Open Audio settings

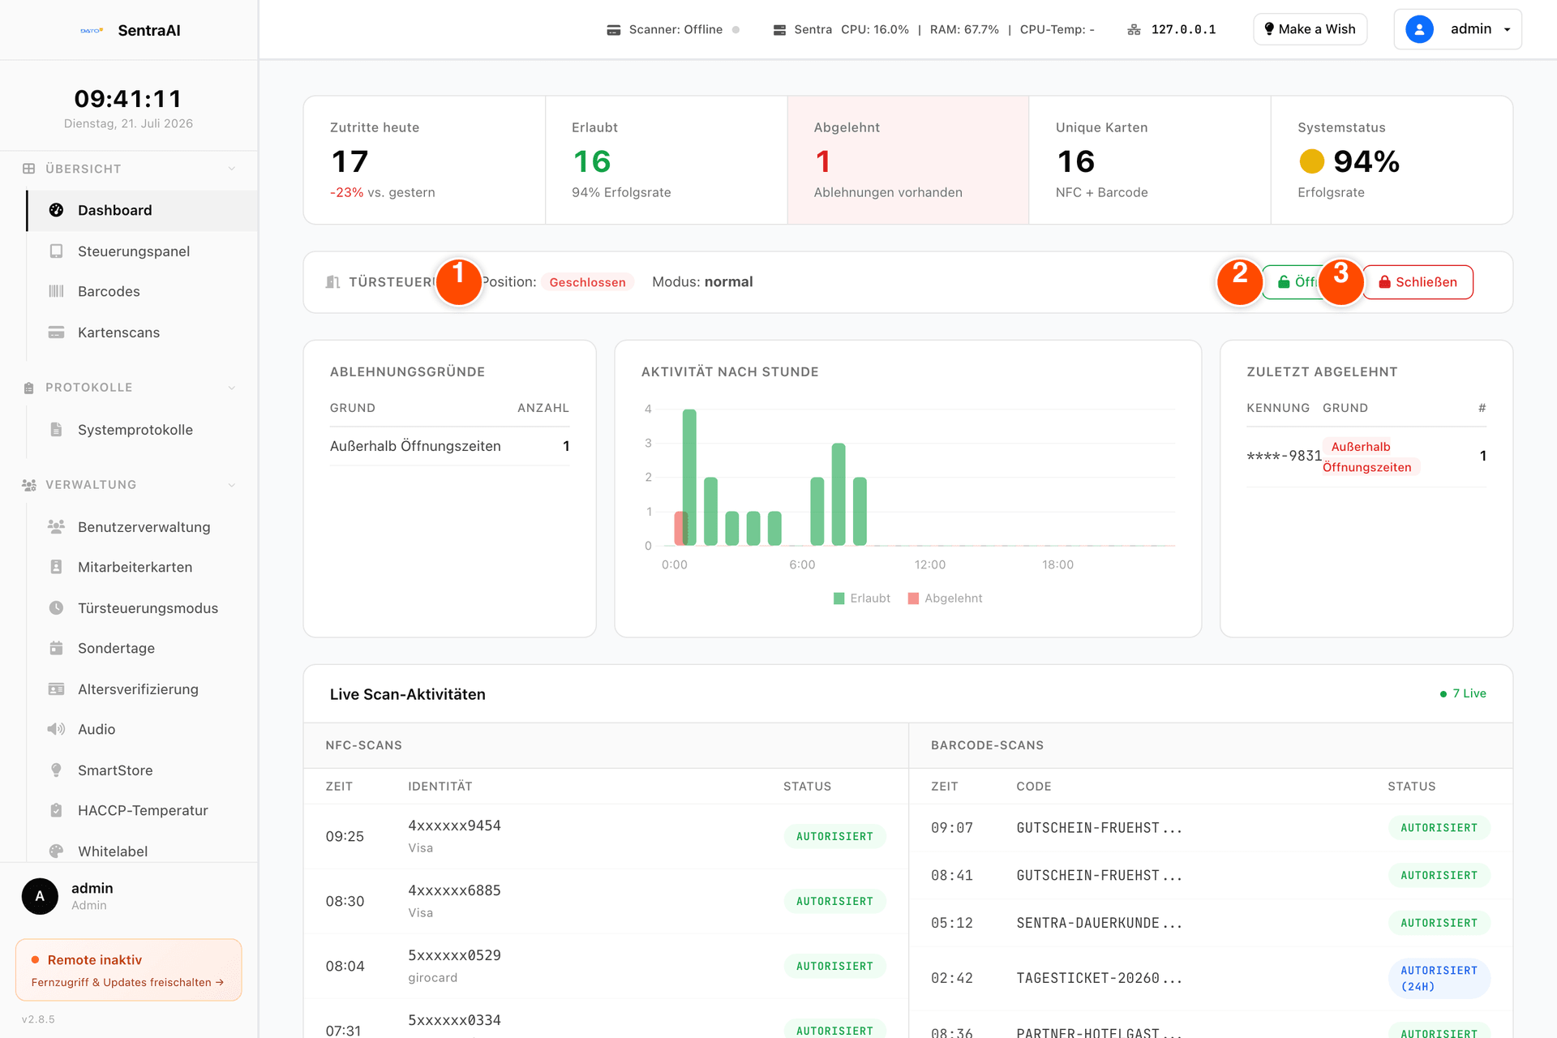point(143,729)
